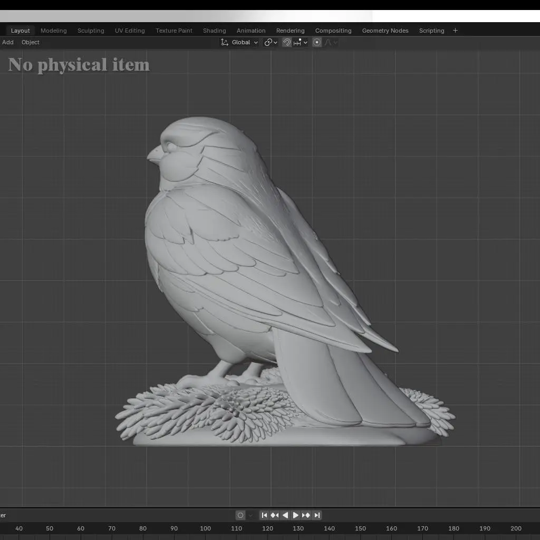Toggle auto keying record button
The height and width of the screenshot is (540, 540).
click(x=240, y=515)
